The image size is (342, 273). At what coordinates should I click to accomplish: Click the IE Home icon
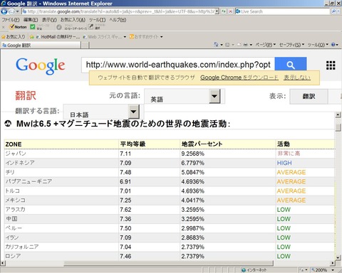216,45
